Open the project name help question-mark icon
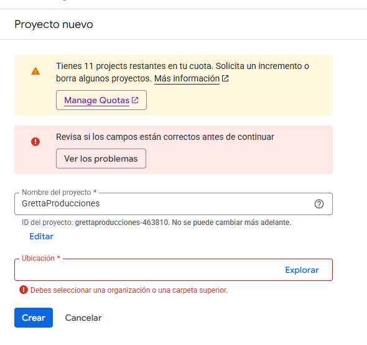The image size is (367, 345). (319, 204)
